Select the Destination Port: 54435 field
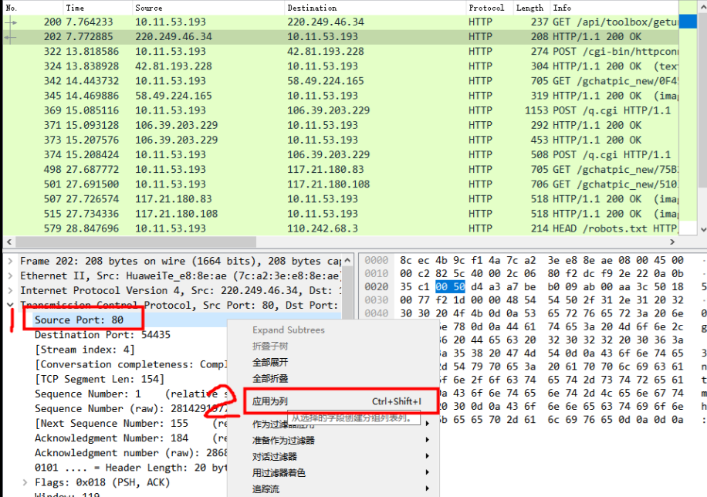Viewport: 707px width, 497px height. point(103,335)
